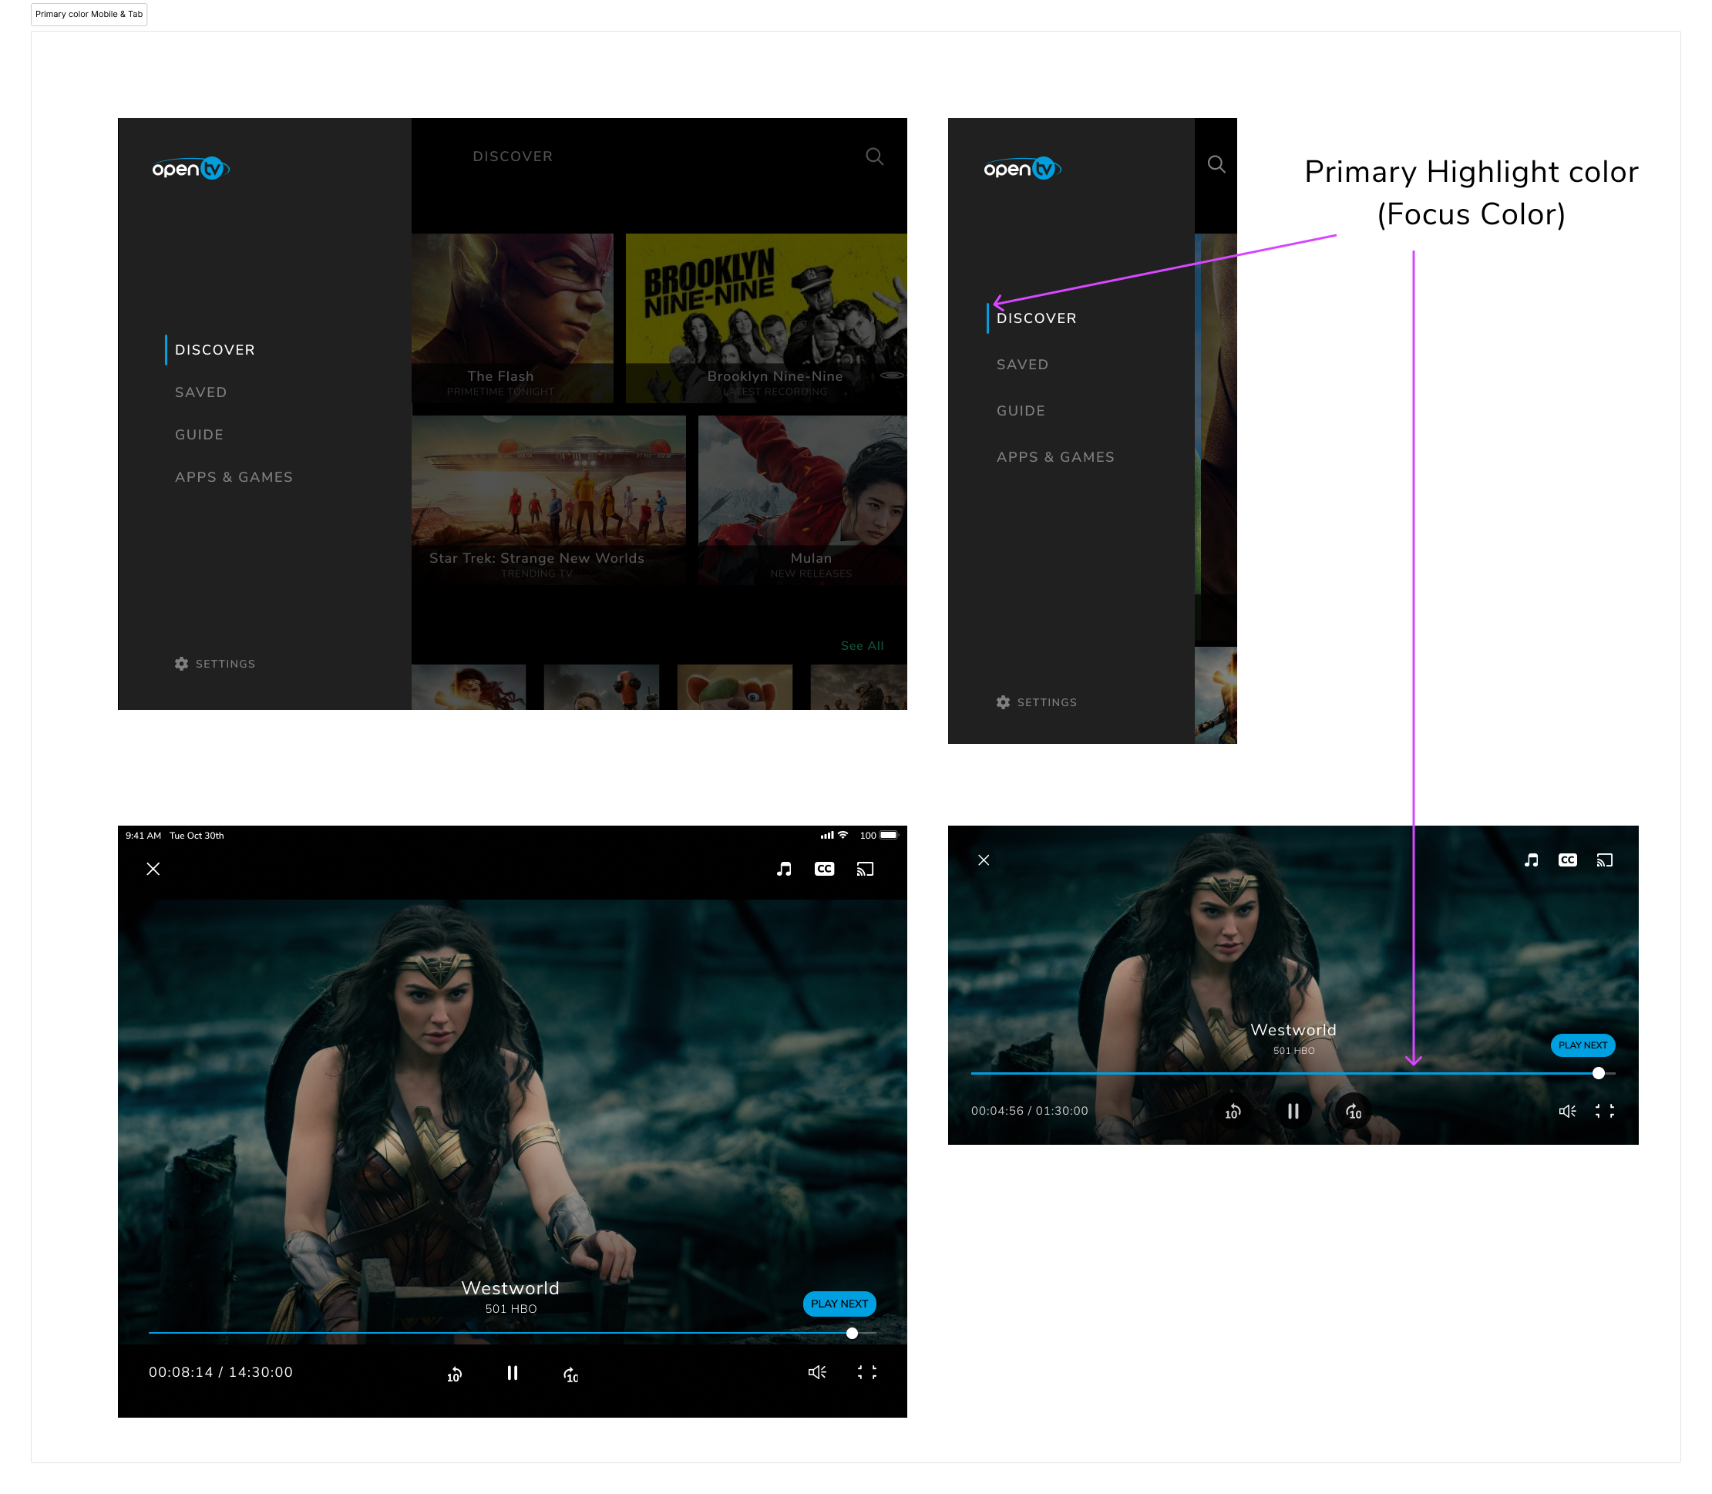Open Saved in the mobile sidebar
Viewport: 1712px width, 1494px height.
1022,365
